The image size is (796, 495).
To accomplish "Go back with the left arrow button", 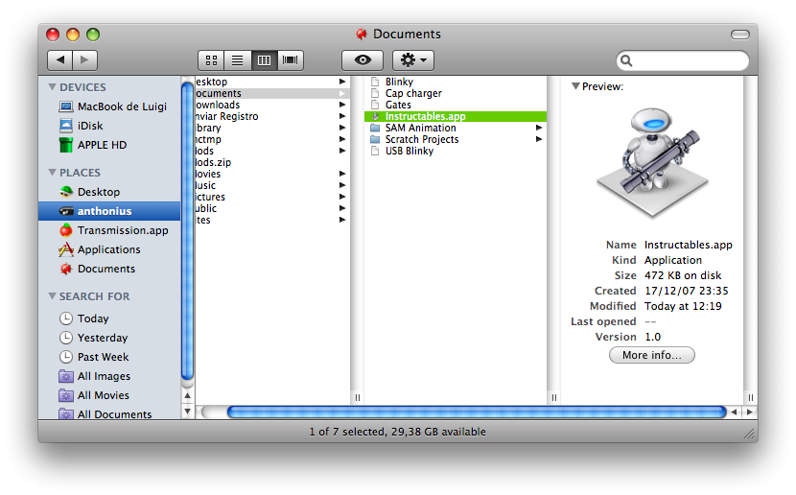I will pyautogui.click(x=59, y=60).
